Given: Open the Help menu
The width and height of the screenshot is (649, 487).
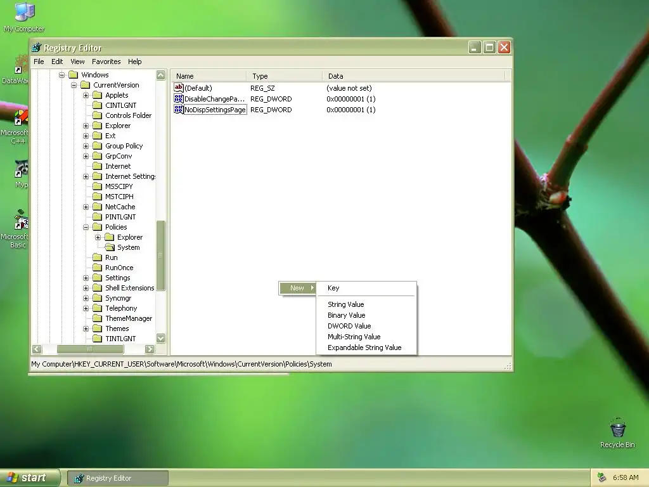Looking at the screenshot, I should [134, 62].
